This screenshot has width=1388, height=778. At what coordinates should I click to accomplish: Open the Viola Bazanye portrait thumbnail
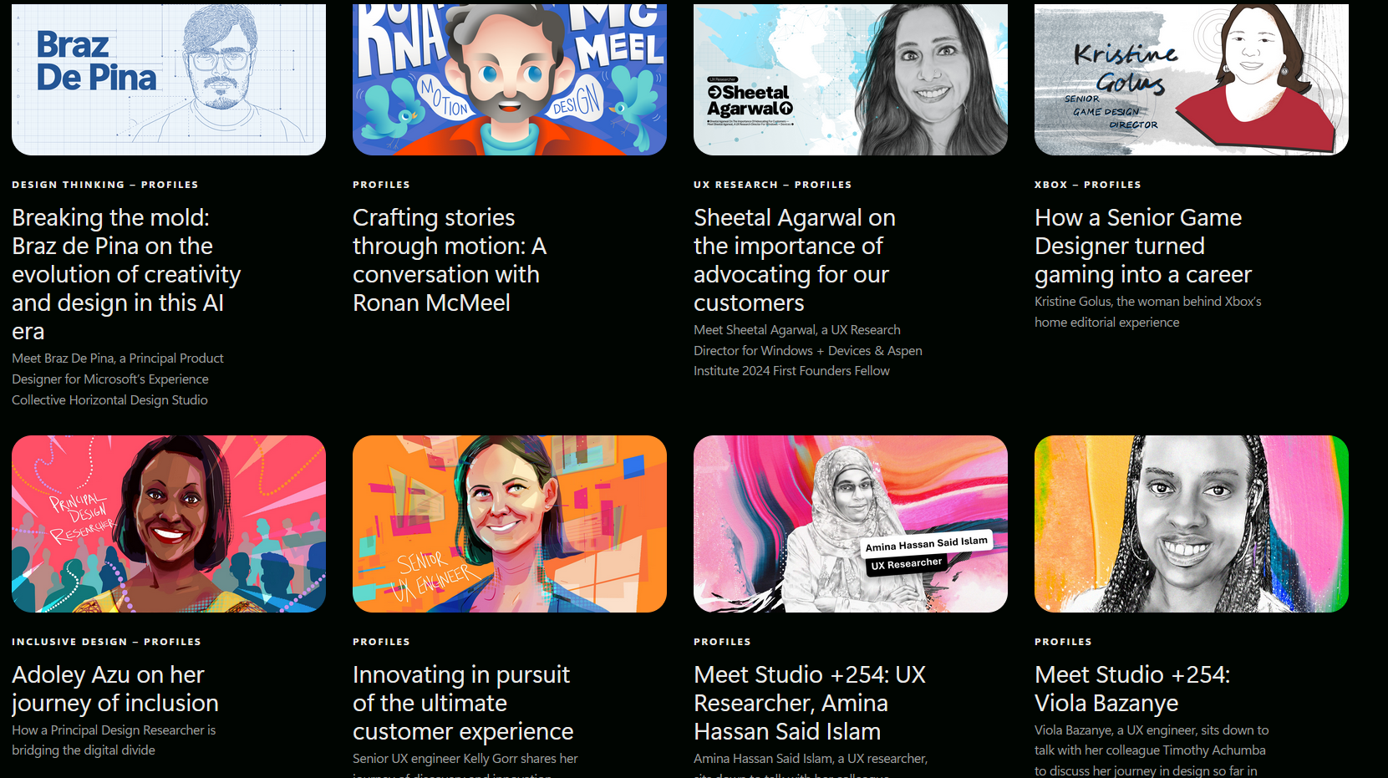click(1192, 524)
